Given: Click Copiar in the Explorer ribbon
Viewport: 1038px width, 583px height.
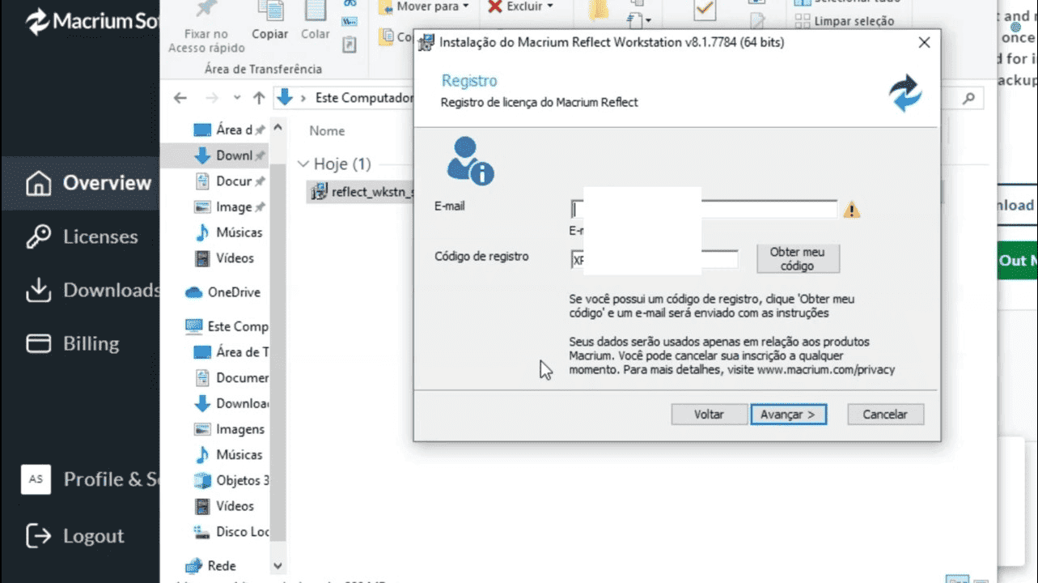Looking at the screenshot, I should [269, 23].
